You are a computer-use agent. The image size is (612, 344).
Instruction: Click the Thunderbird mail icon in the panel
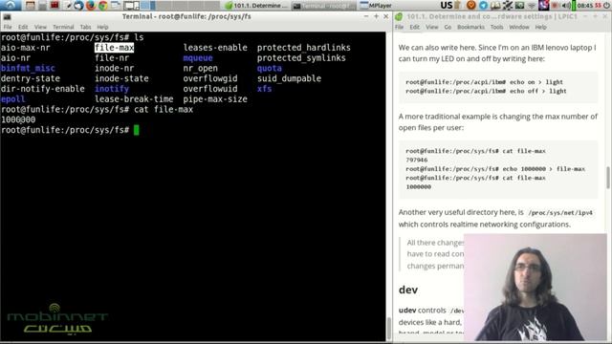pos(78,6)
